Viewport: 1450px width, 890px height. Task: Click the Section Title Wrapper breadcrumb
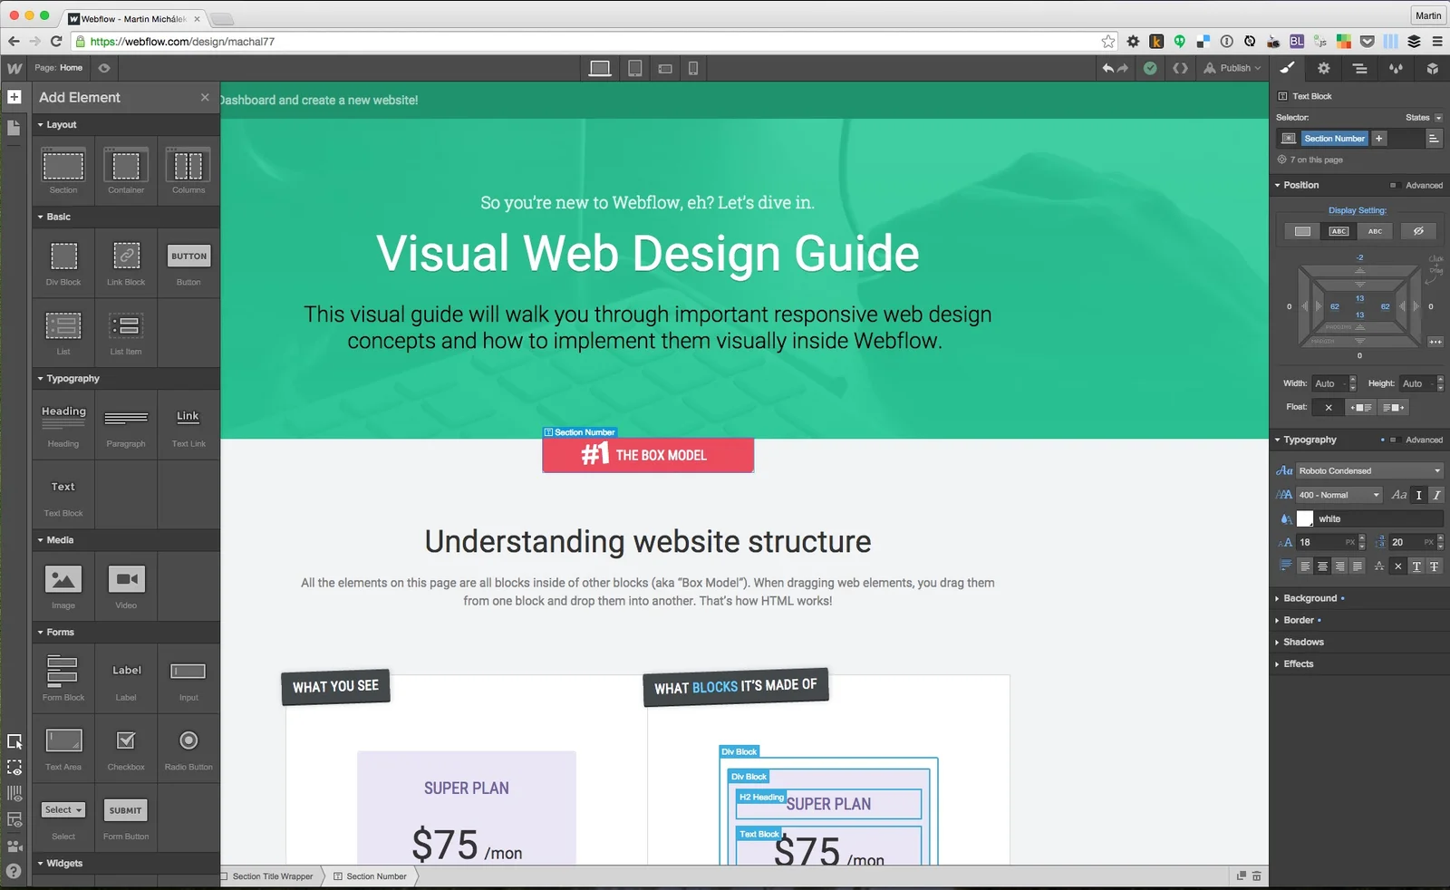tap(272, 876)
